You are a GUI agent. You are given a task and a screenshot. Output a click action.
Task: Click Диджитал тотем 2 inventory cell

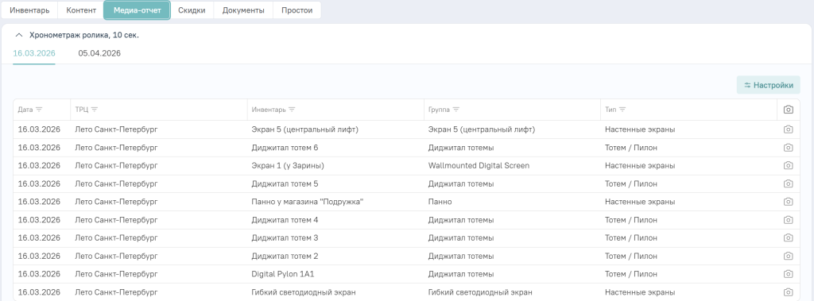(285, 256)
